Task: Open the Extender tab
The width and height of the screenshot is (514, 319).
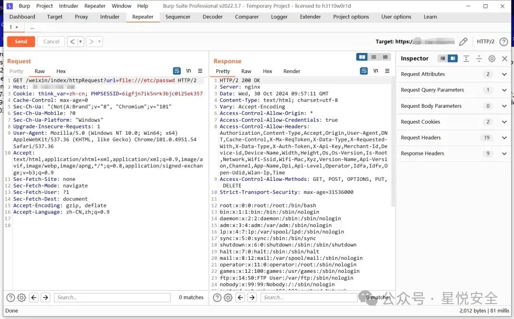Action: (x=310, y=17)
